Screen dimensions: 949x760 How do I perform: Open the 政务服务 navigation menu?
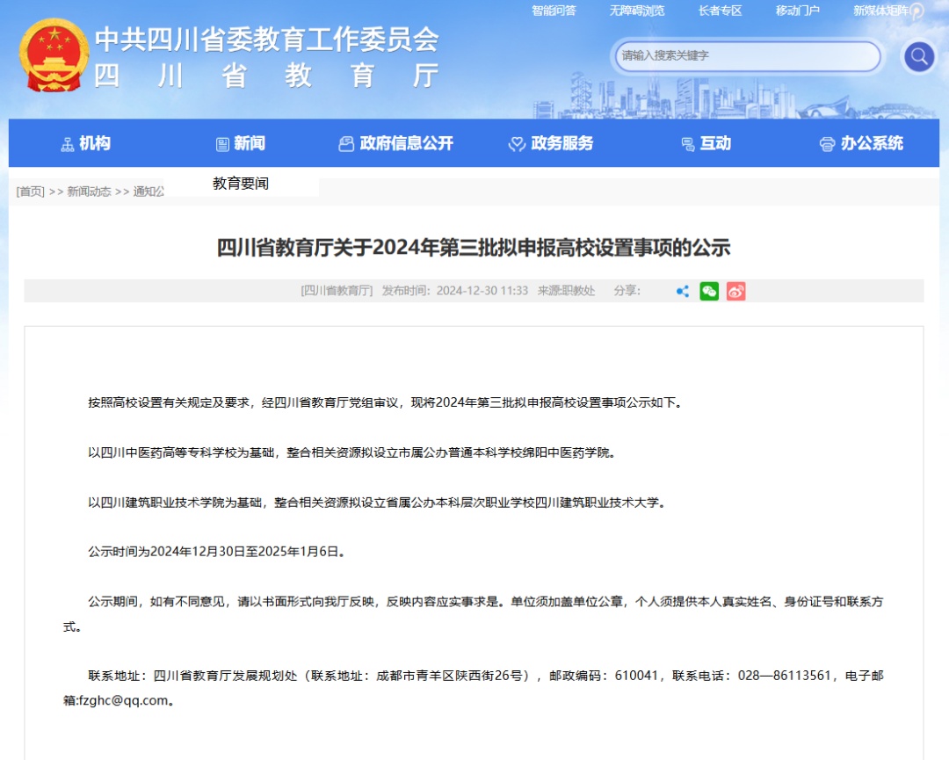(x=551, y=143)
